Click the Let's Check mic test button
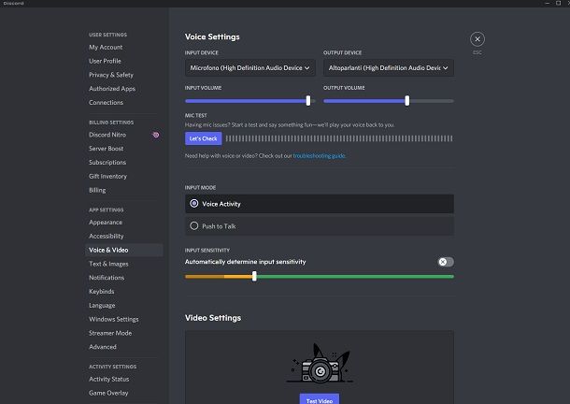This screenshot has width=570, height=404. coord(203,138)
